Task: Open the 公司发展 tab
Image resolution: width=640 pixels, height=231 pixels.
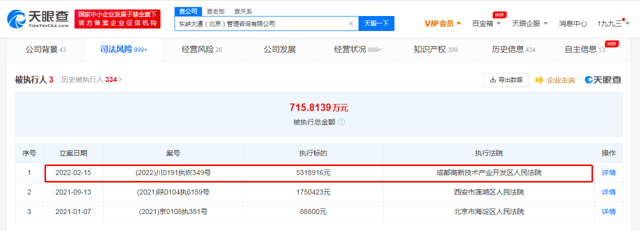Action: (x=280, y=49)
